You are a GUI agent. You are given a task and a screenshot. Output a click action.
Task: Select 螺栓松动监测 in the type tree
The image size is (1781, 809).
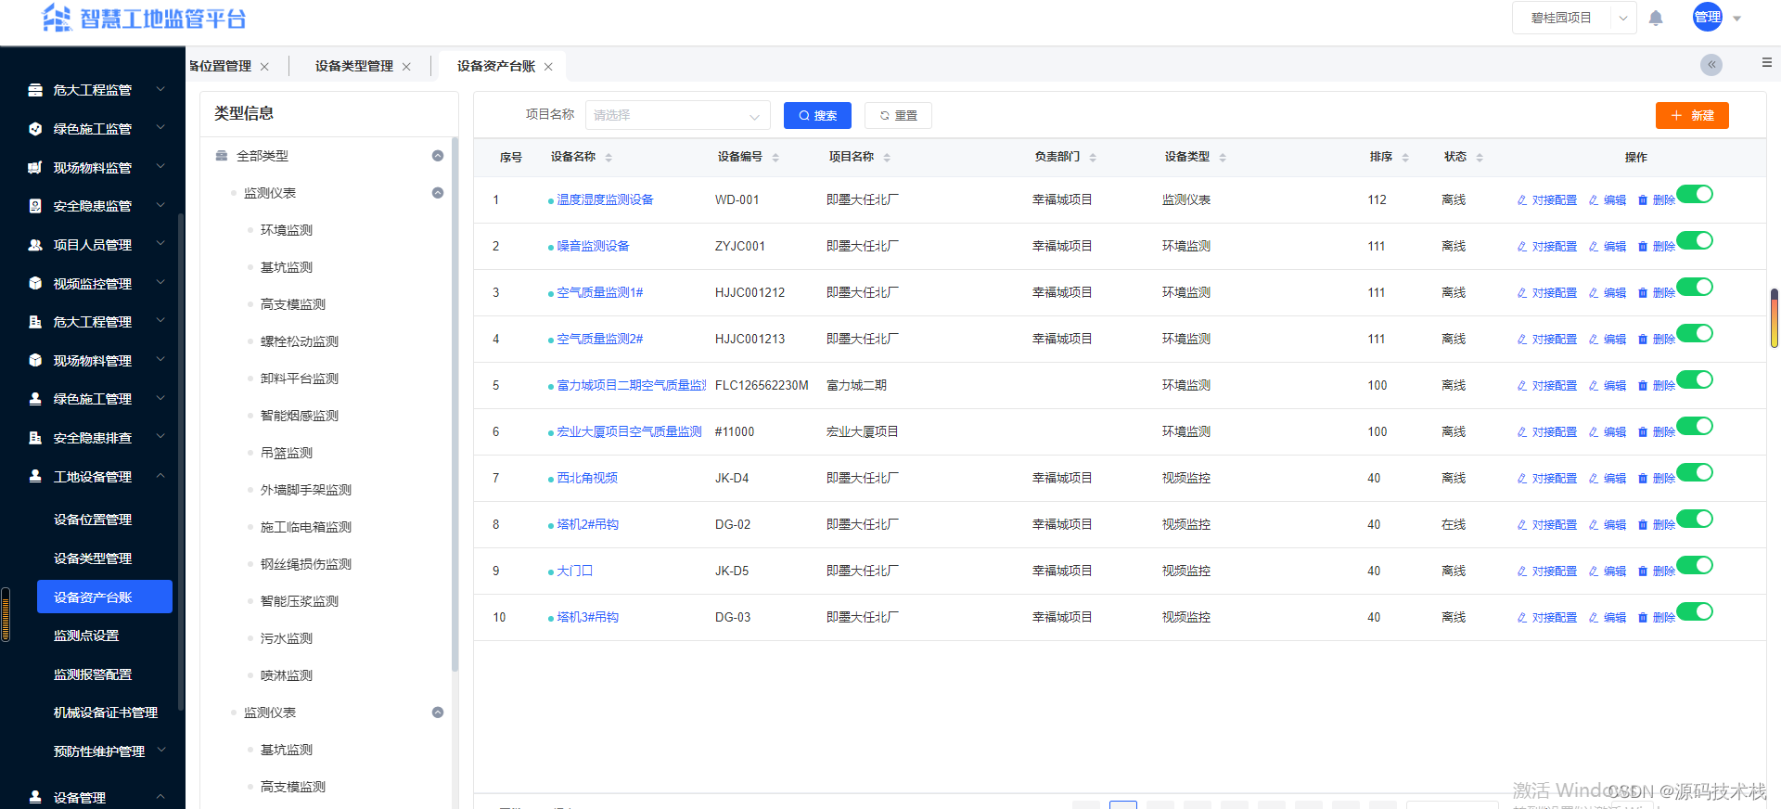tap(300, 341)
